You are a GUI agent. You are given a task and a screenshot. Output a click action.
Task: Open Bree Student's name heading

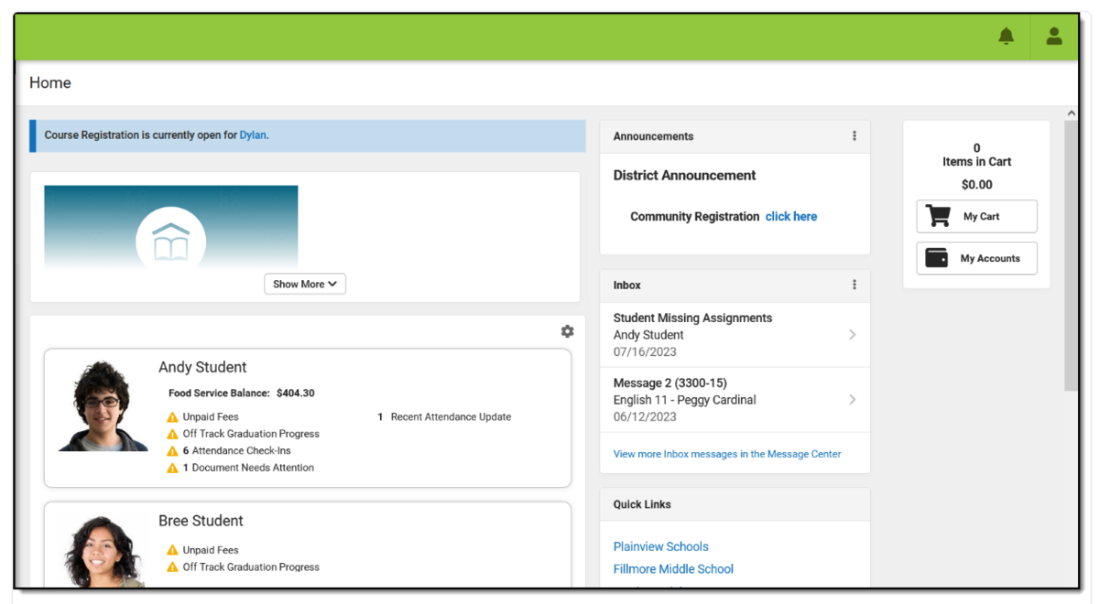click(x=201, y=521)
